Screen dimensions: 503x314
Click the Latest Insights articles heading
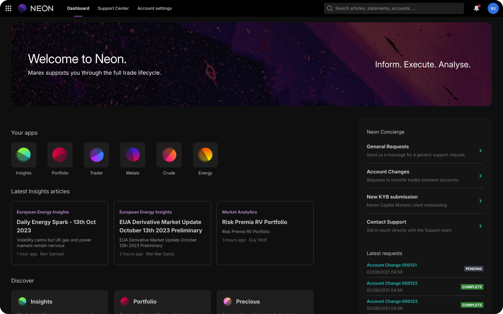click(x=41, y=191)
